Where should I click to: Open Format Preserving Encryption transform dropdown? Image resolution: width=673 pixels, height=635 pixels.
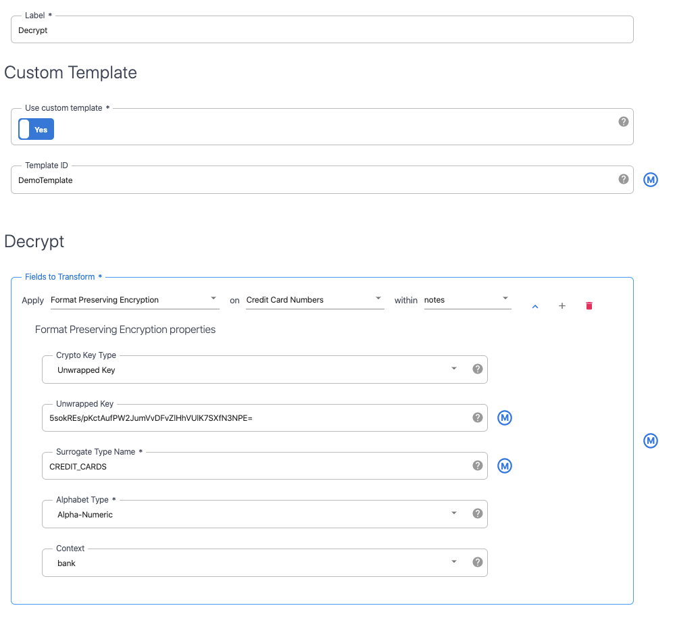134,300
